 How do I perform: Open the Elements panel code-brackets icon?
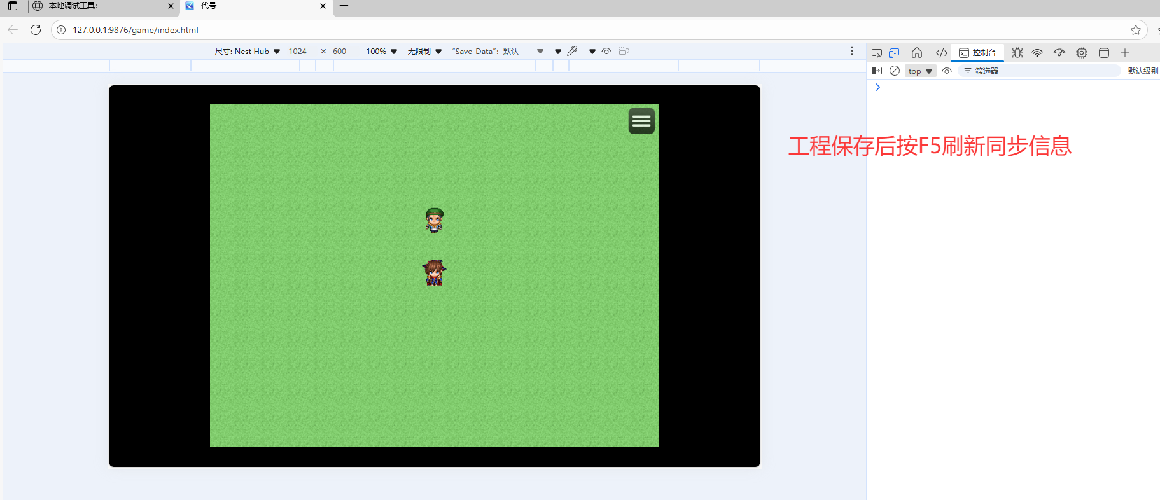(x=942, y=53)
